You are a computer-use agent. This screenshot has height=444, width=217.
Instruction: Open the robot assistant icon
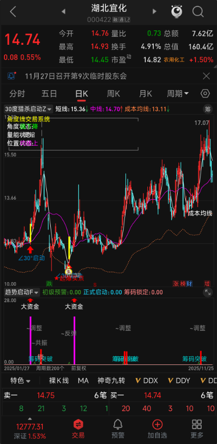pos(177,11)
